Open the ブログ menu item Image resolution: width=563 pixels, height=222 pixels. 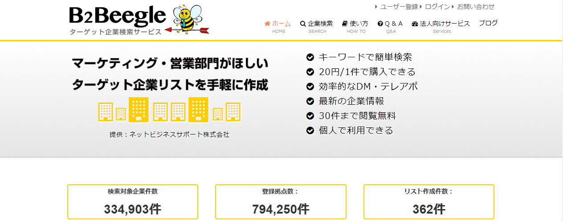click(x=488, y=23)
